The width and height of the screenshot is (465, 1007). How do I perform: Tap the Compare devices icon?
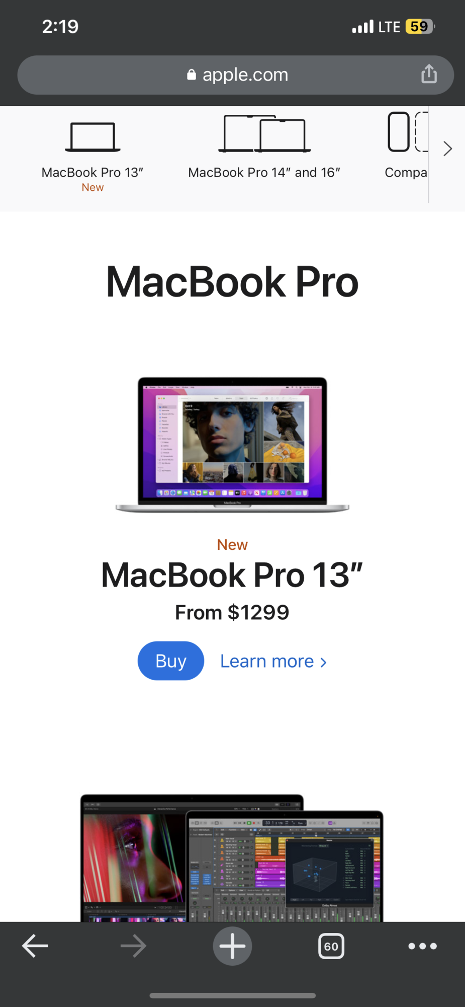point(408,132)
